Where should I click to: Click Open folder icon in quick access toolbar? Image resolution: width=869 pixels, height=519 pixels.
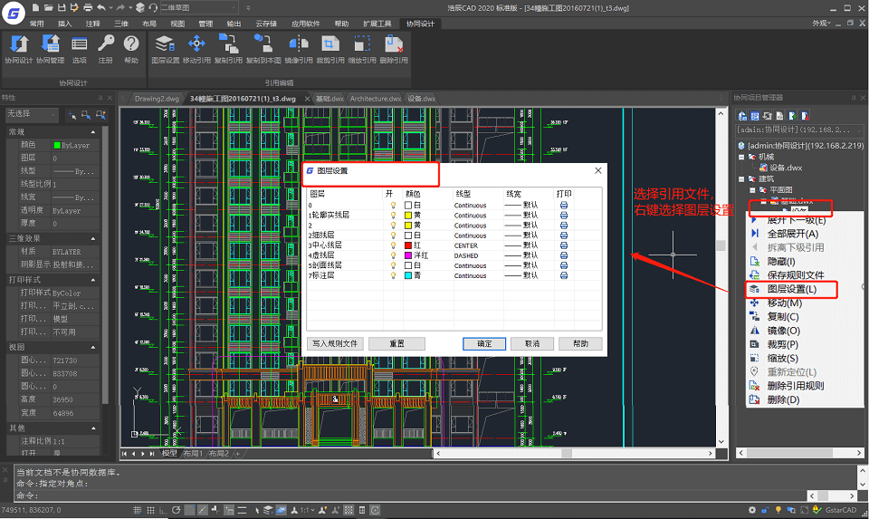click(48, 8)
